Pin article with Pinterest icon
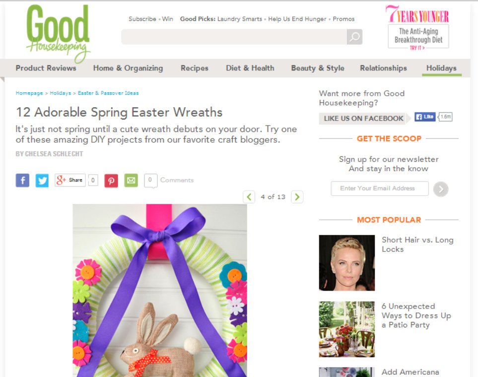 click(111, 181)
